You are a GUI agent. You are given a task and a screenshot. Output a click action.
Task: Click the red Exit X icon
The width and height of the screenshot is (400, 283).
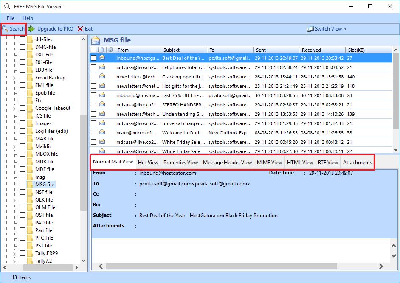[x=80, y=29]
